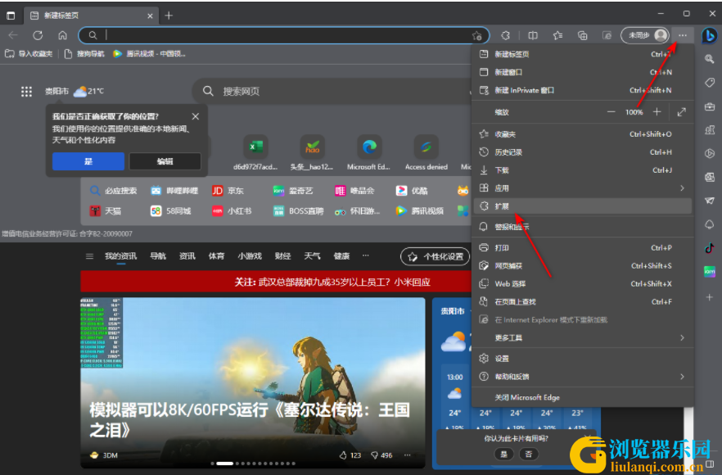The image size is (722, 475).
Task: Open the split screen toolbar icon
Action: pyautogui.click(x=533, y=35)
